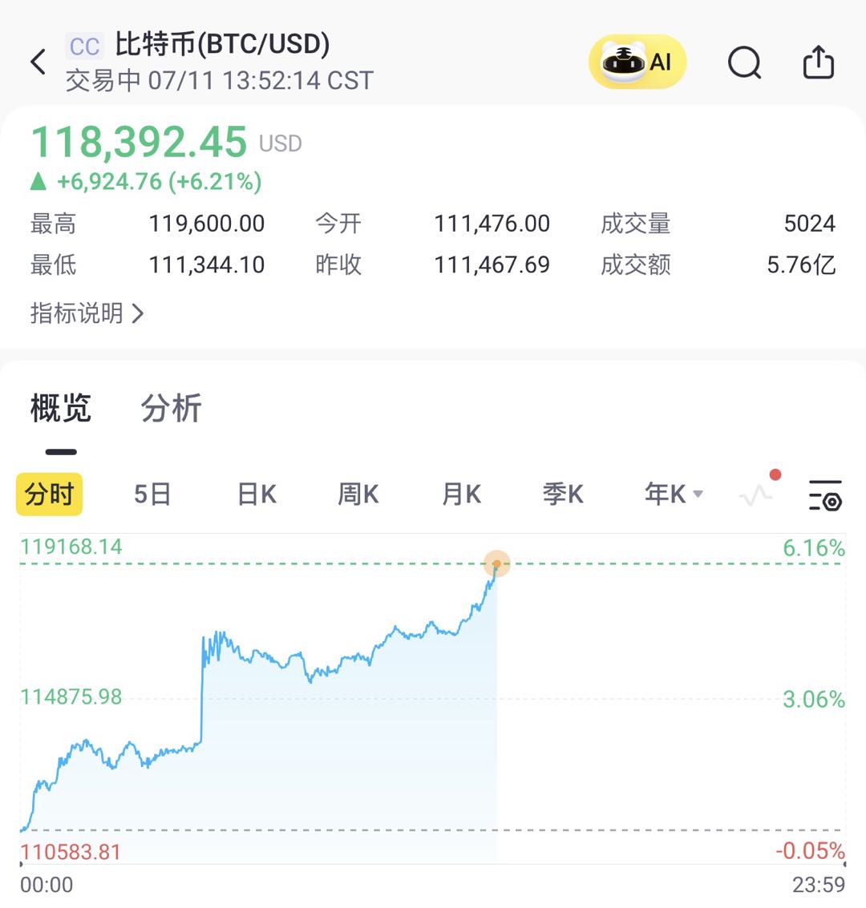Tap the share icon
This screenshot has height=908, width=866.
point(818,62)
